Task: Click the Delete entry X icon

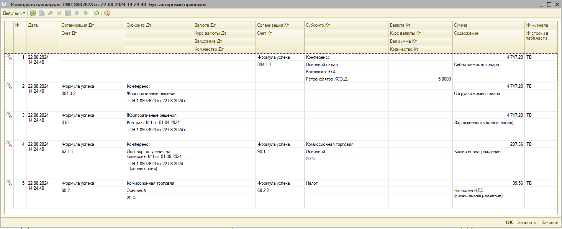Action: 59,13
